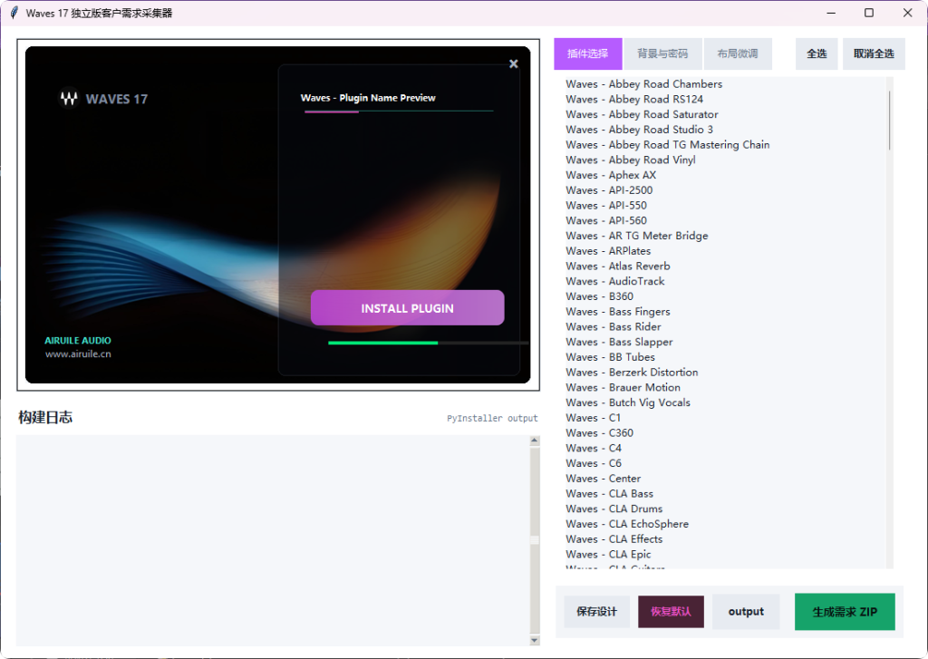Click the PyInstaller output label

(492, 418)
